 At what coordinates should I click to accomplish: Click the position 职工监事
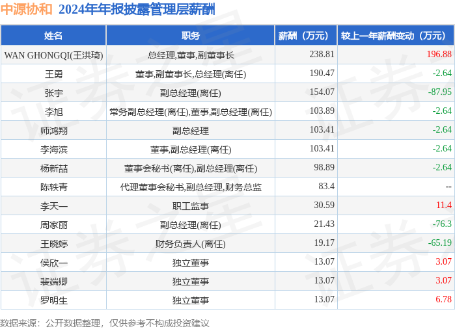click(x=191, y=206)
